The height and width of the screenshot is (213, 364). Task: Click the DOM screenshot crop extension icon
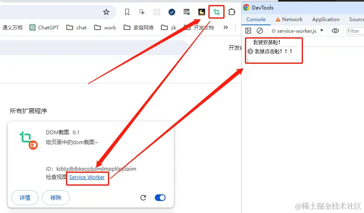[x=216, y=12]
